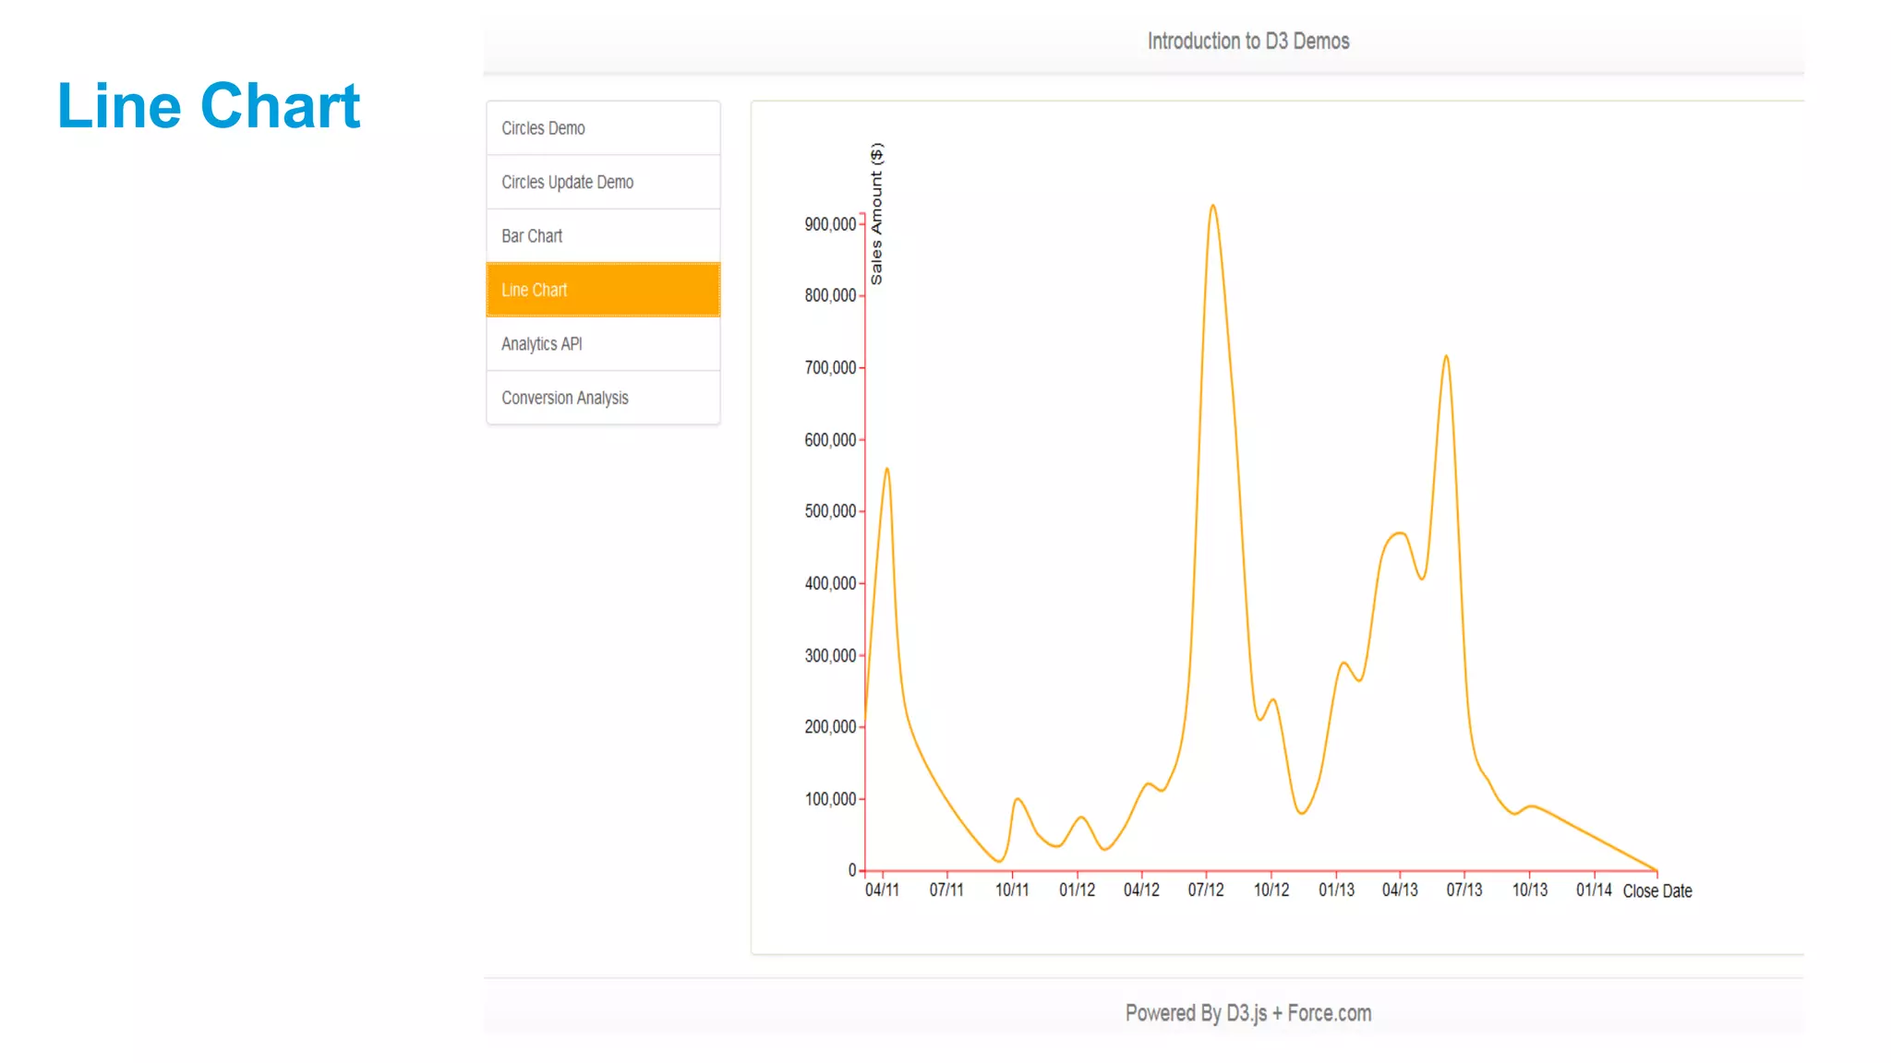The image size is (1891, 1063).
Task: Click the 500,000 y-axis label
Action: tap(829, 511)
